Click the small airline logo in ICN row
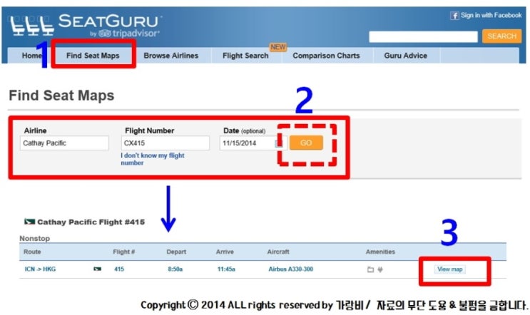Viewport: 530px width, 315px height. [x=97, y=269]
